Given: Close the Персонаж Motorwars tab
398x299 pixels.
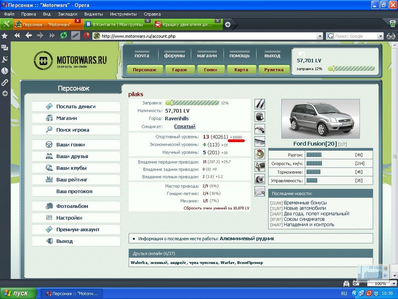Looking at the screenshot, I should [x=77, y=21].
